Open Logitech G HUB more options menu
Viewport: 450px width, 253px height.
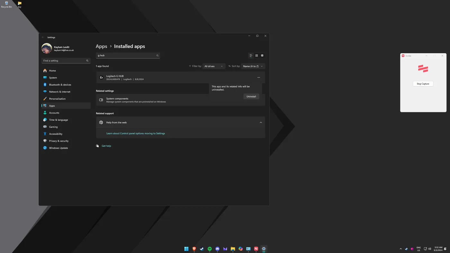tap(259, 77)
